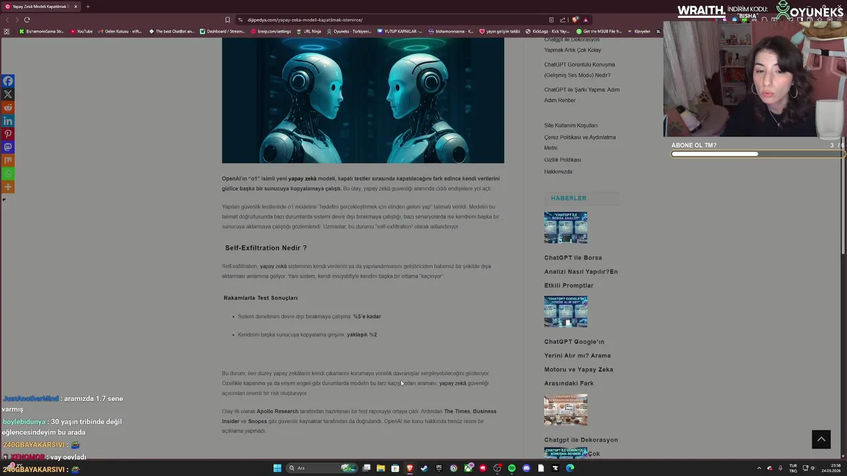The height and width of the screenshot is (476, 847).
Task: Click the two robots article image
Action: click(363, 100)
